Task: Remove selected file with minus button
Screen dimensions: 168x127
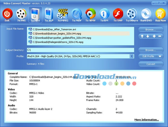Action: [160, 36]
